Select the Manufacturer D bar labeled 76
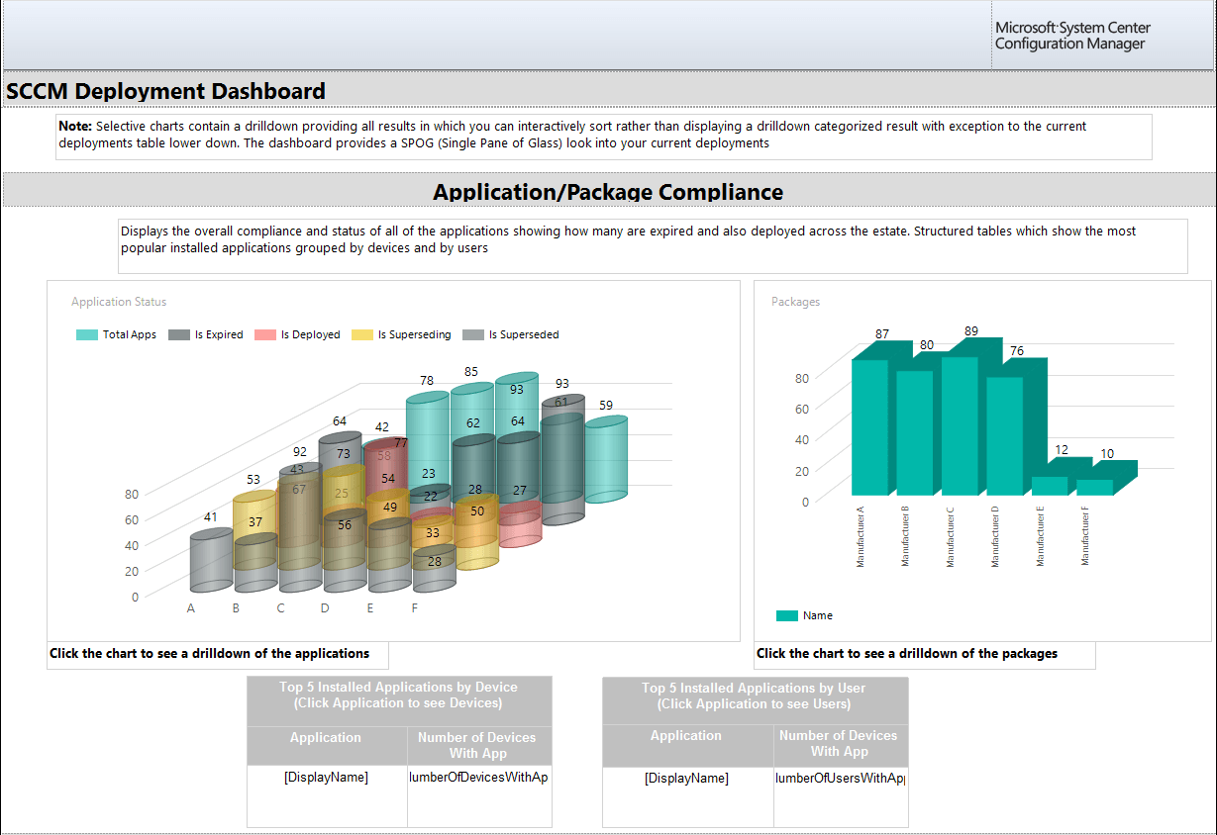 [1004, 435]
